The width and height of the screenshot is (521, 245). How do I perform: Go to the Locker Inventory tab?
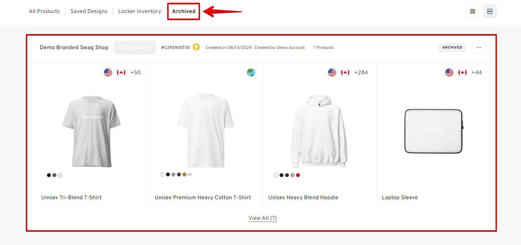(140, 11)
